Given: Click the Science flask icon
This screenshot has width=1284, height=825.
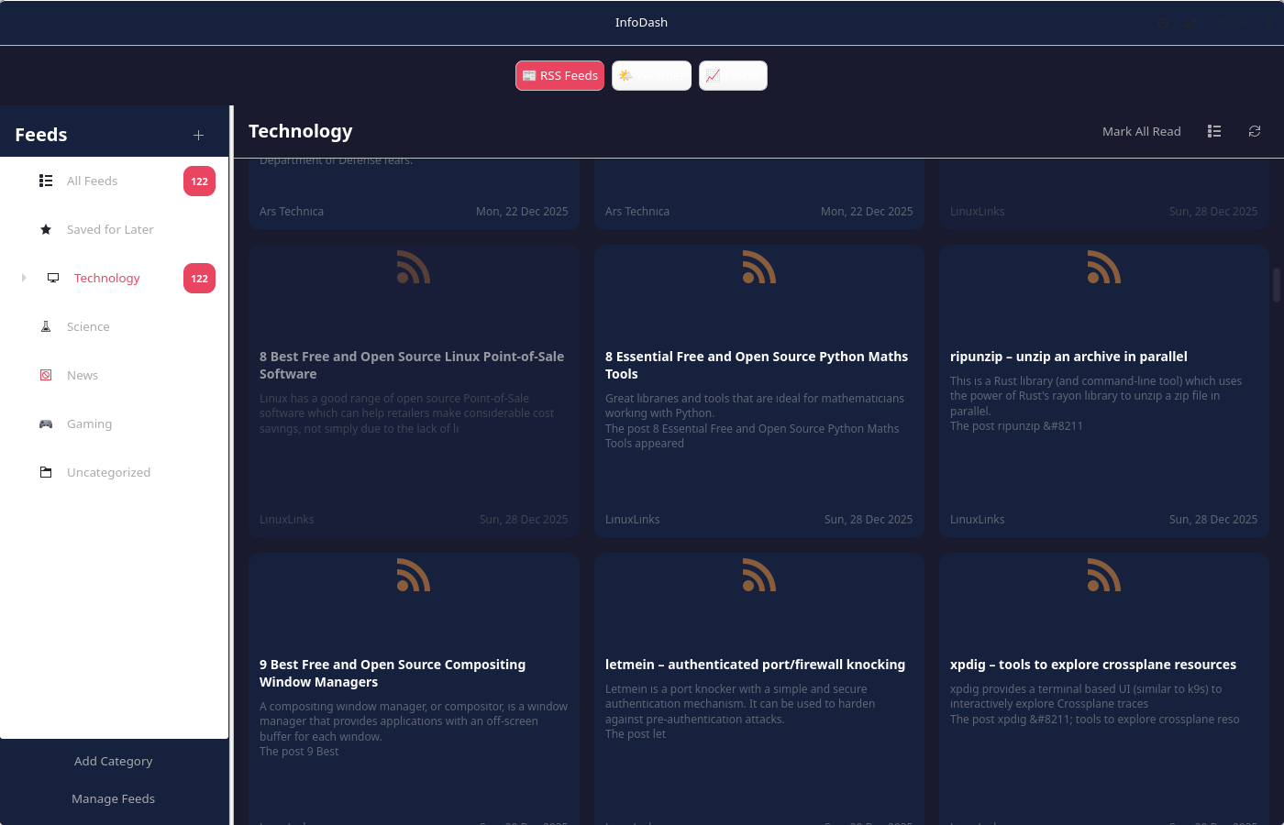Looking at the screenshot, I should (x=46, y=327).
